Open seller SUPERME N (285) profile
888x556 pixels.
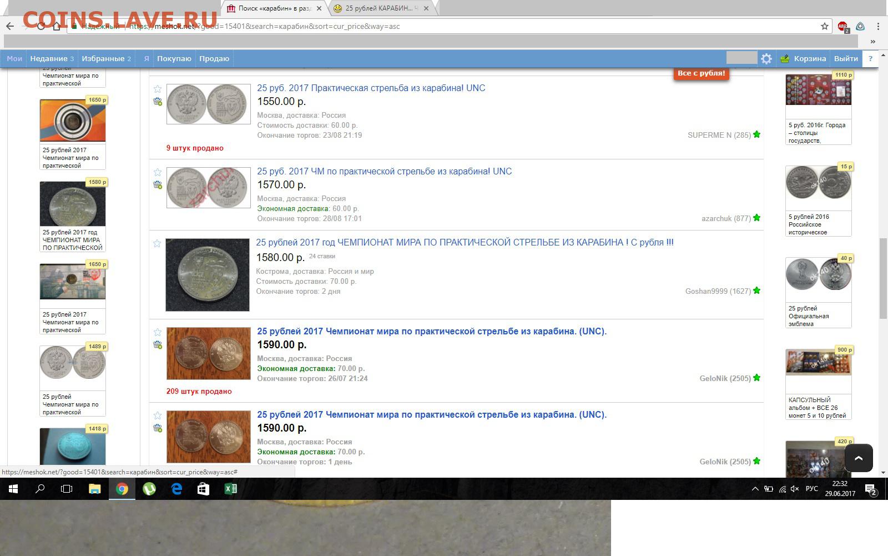coord(719,135)
